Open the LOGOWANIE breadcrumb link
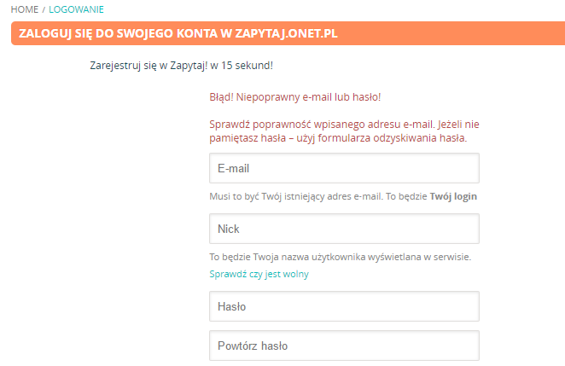 [77, 9]
